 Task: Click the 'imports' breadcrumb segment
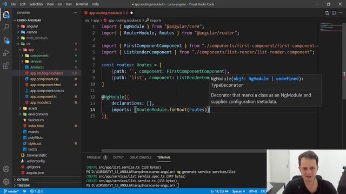click(155, 20)
